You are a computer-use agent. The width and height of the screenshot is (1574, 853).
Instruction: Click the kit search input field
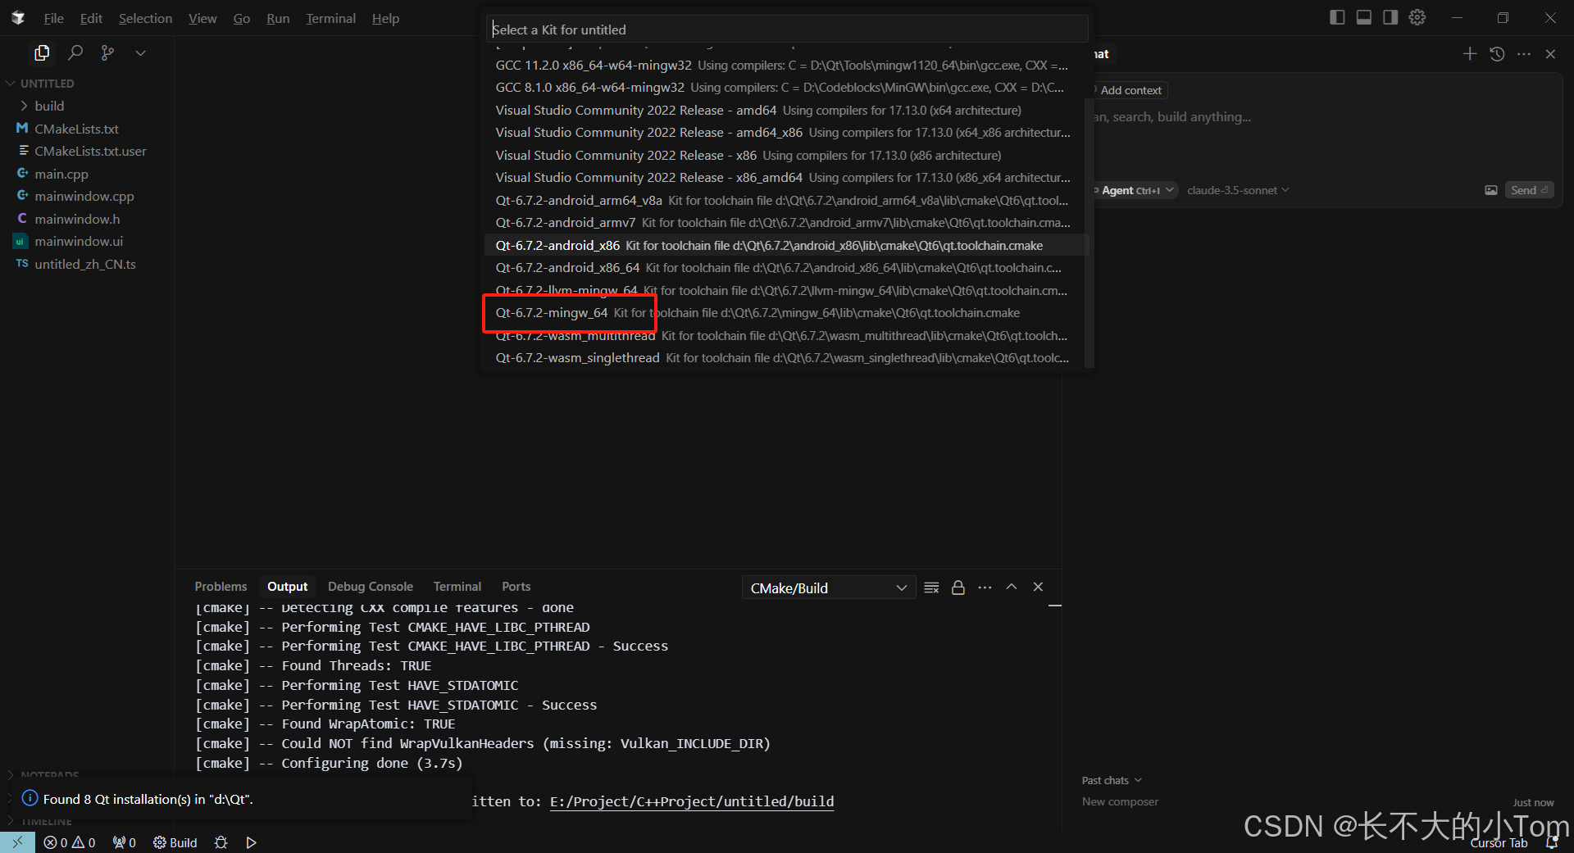tap(787, 29)
